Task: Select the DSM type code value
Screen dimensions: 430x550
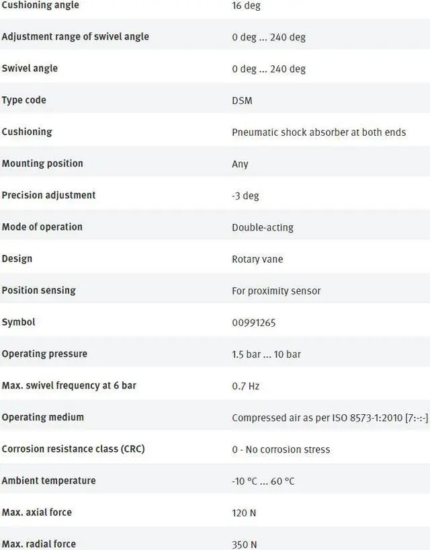Action: 242,101
